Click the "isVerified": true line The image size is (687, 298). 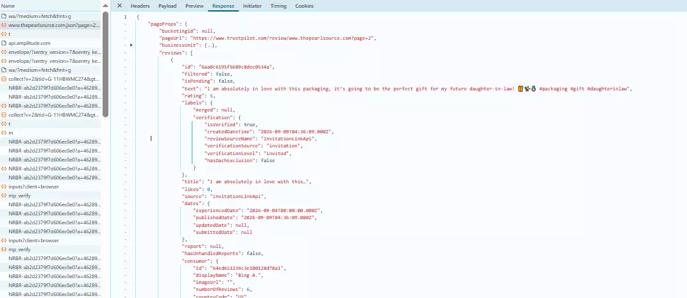pyautogui.click(x=231, y=124)
